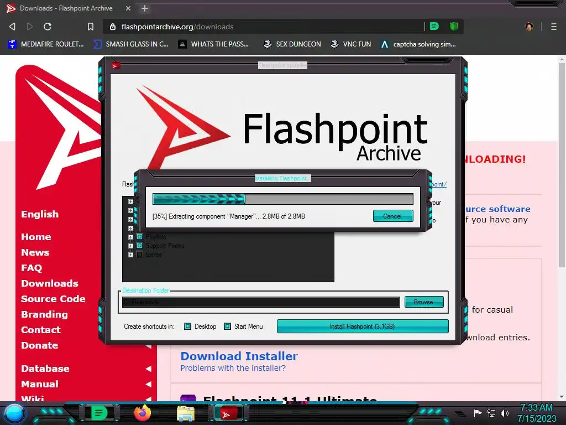Expand the Database sidebar arrow
Viewport: 566px width, 425px height.
coord(148,369)
